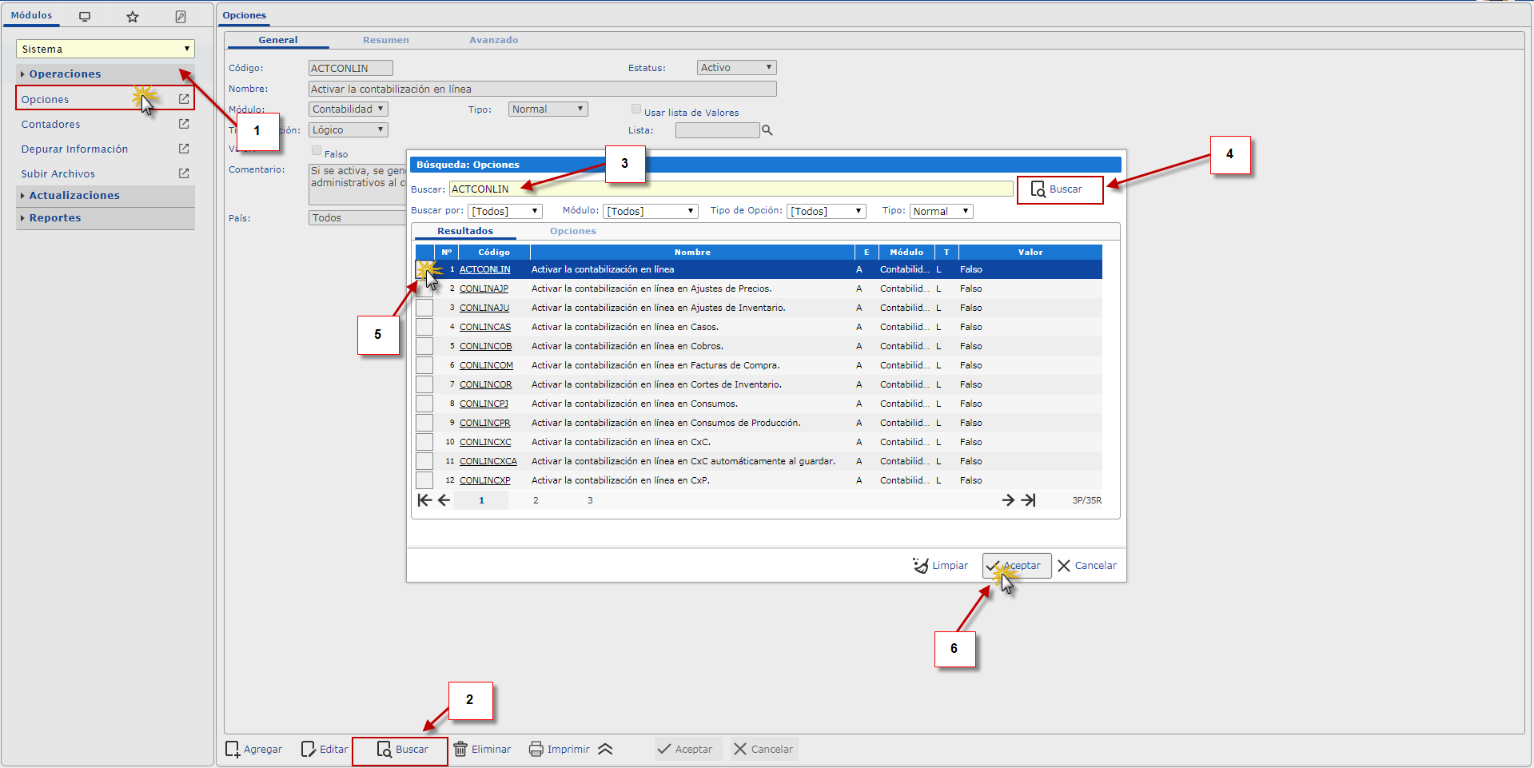Open the favorites star icon in Módulos panel
The image size is (1534, 768).
coord(133,17)
